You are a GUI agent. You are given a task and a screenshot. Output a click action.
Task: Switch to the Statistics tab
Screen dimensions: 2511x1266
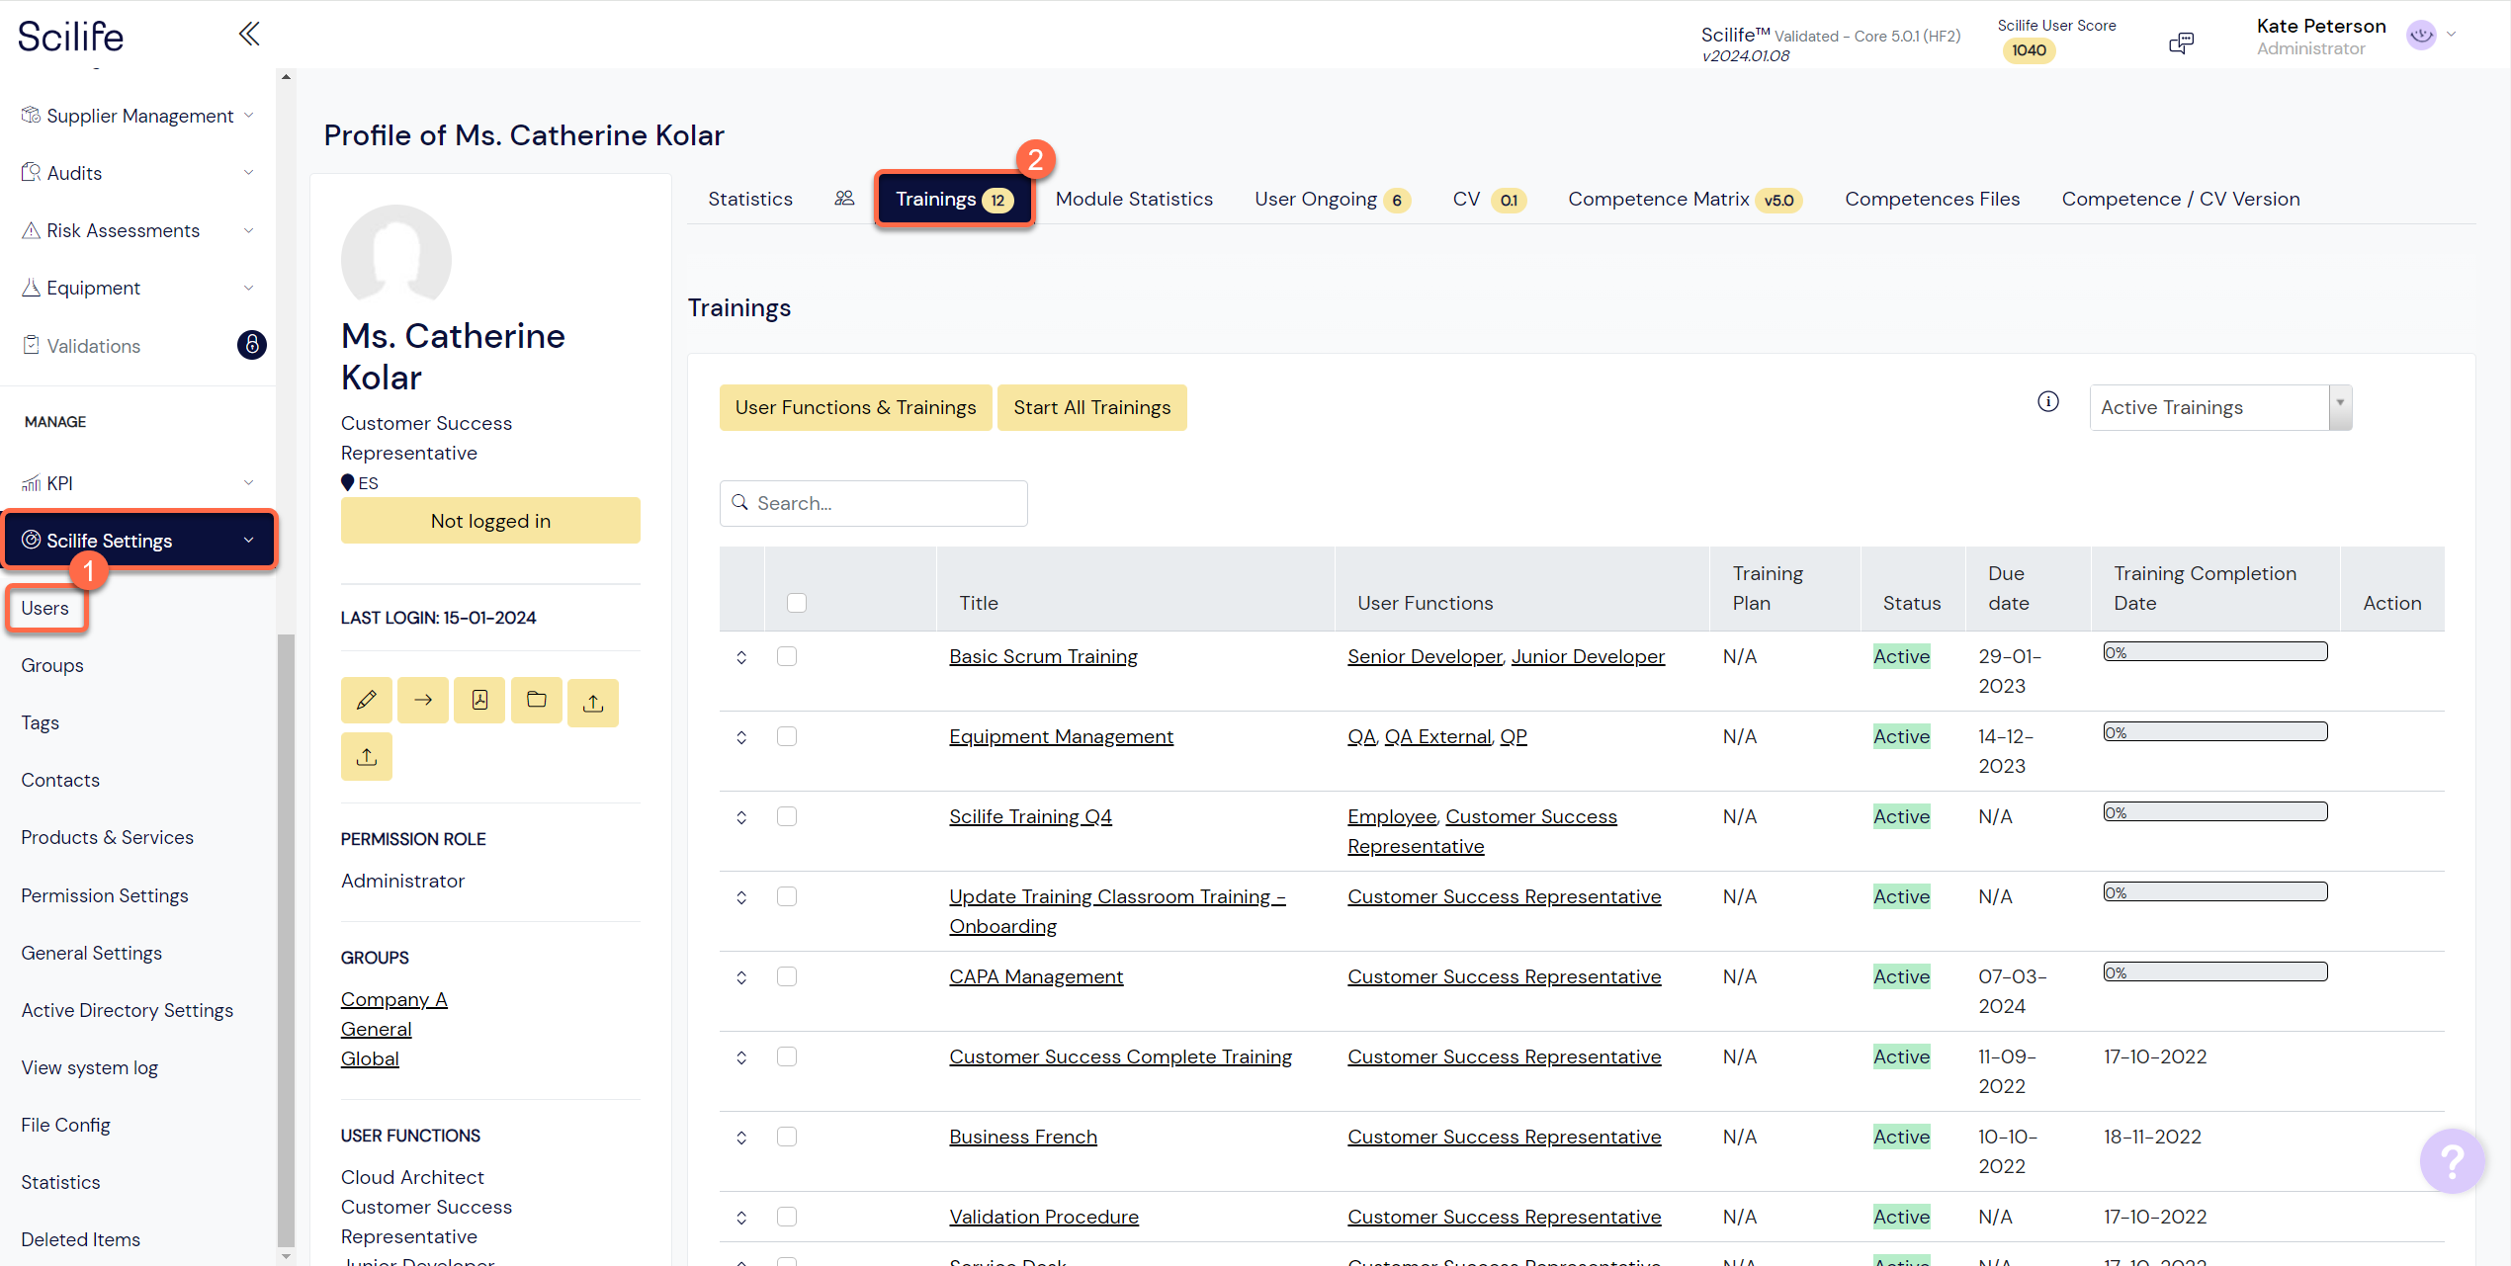click(x=750, y=199)
